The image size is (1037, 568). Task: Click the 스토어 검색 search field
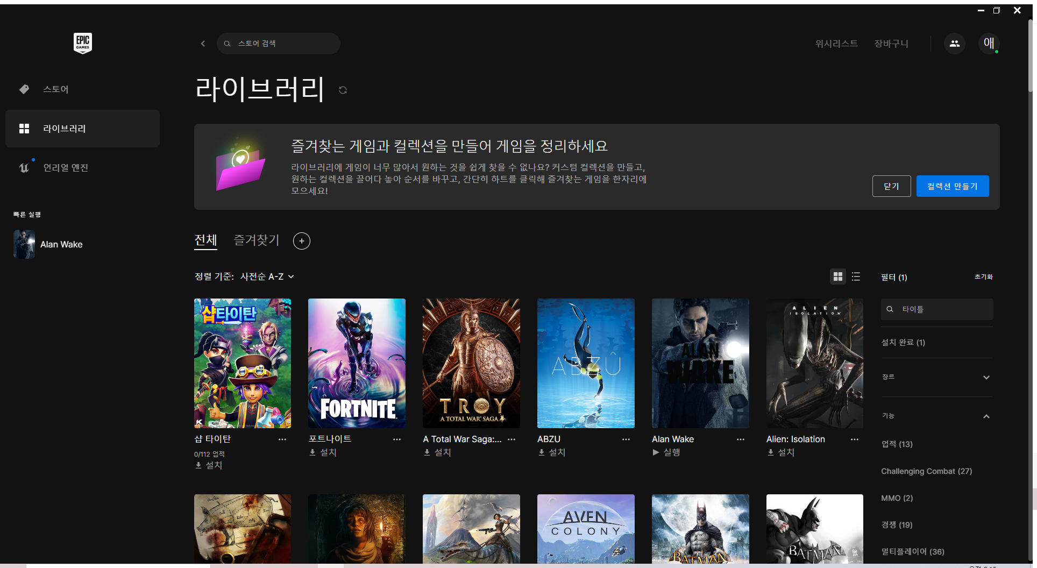point(279,44)
